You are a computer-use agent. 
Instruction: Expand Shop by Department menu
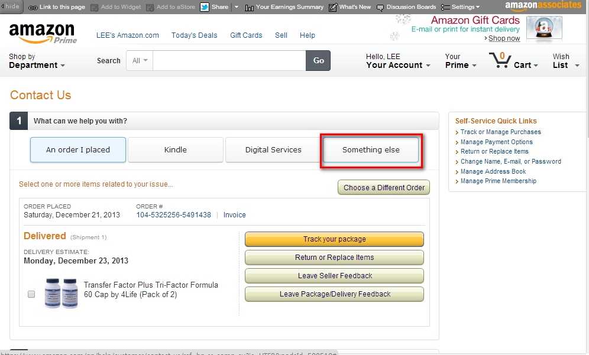(x=37, y=61)
